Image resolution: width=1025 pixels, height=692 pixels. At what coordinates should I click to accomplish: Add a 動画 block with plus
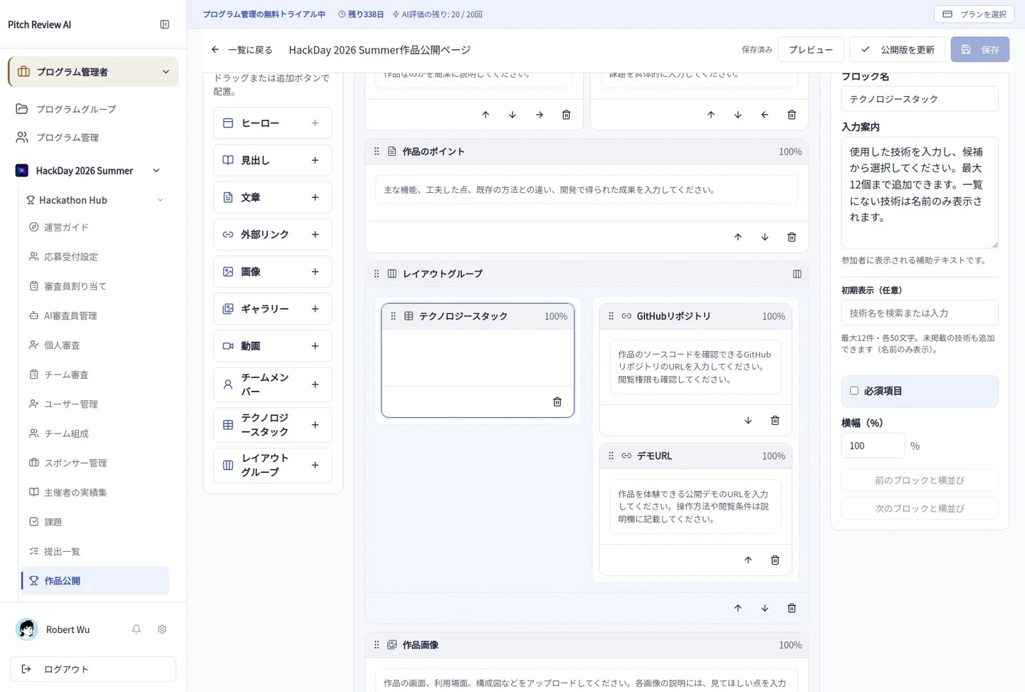315,346
